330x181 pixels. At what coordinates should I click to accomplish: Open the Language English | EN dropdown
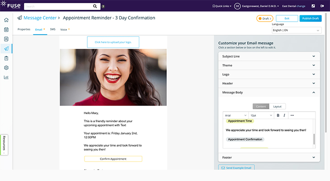pyautogui.click(x=297, y=30)
